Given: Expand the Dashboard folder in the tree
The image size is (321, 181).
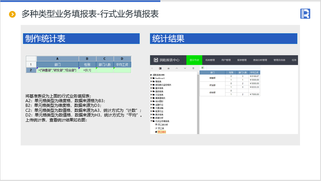Looking at the screenshot, I should [151, 78].
